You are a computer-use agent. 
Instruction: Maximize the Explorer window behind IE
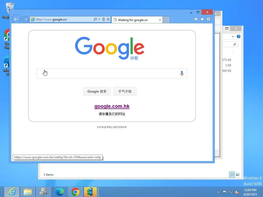click(227, 28)
